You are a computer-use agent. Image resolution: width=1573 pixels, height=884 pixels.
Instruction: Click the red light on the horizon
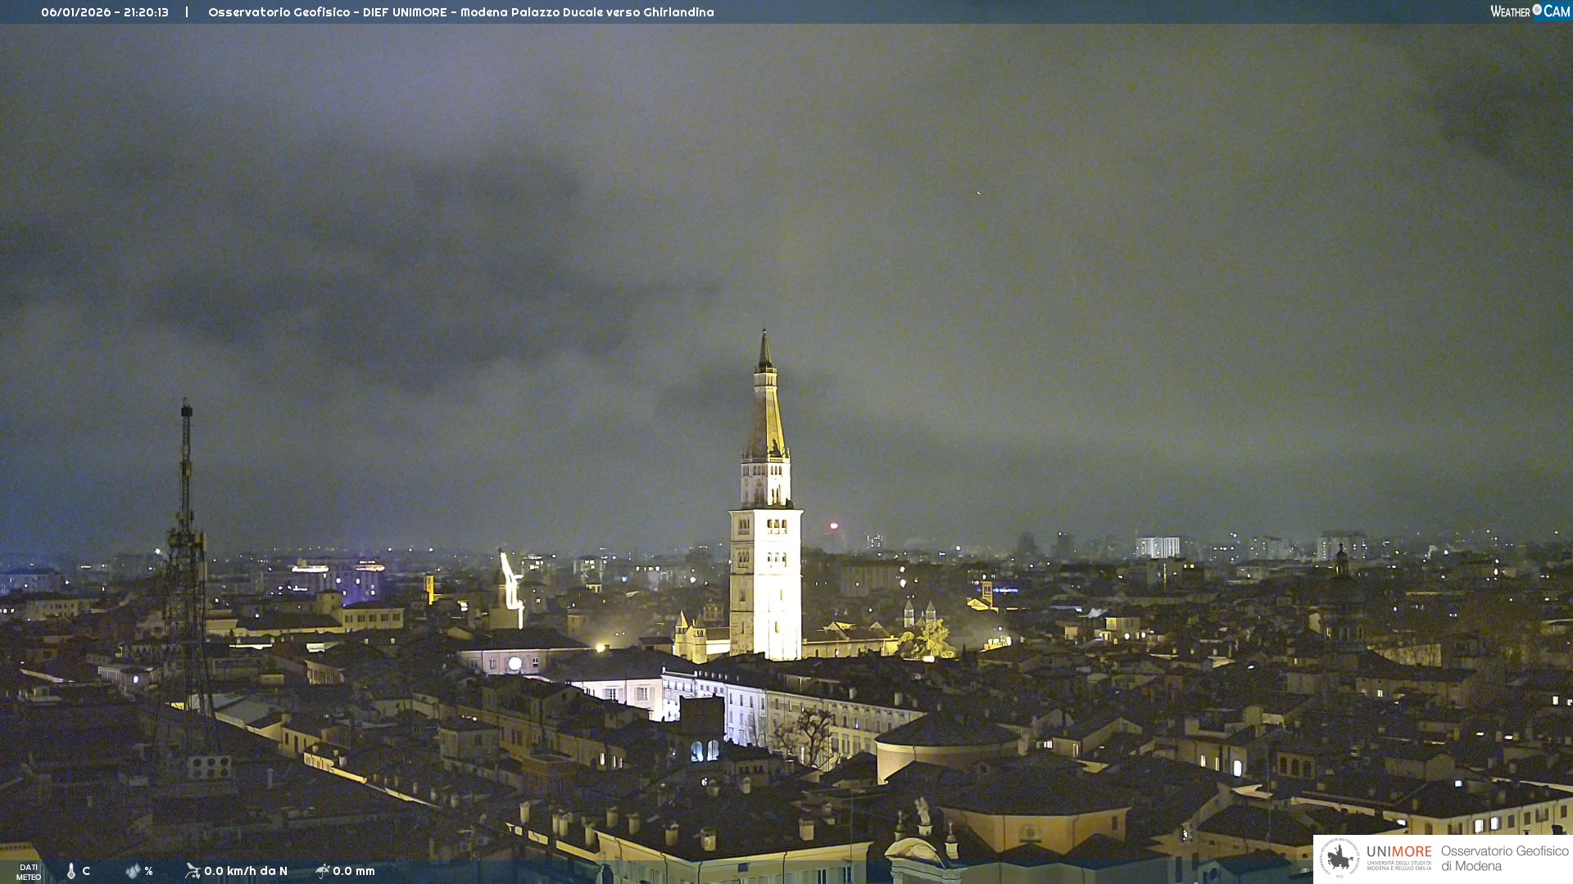[x=834, y=525]
